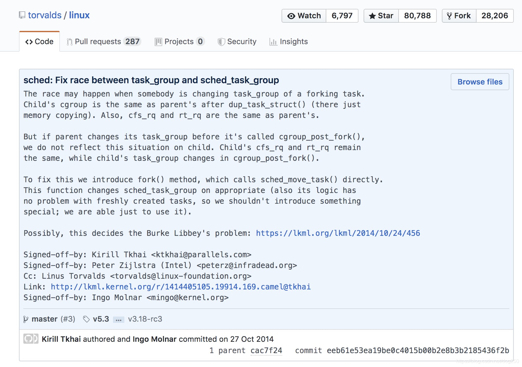Open the v5.3 tag link

tap(101, 319)
